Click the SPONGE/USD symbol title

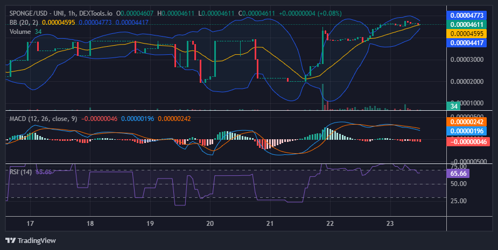[x=28, y=13]
